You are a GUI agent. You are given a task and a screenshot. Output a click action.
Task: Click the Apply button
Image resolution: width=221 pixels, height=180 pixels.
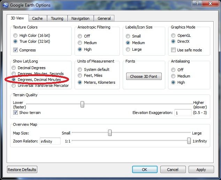click(x=201, y=170)
